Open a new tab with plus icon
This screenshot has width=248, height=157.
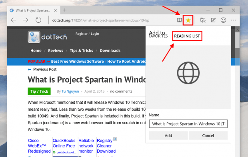point(65,10)
